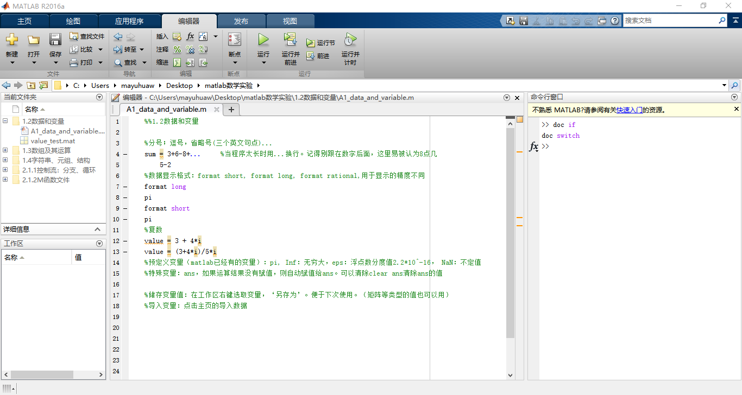Click the increase indent icon
742x395 pixels.
click(x=190, y=62)
